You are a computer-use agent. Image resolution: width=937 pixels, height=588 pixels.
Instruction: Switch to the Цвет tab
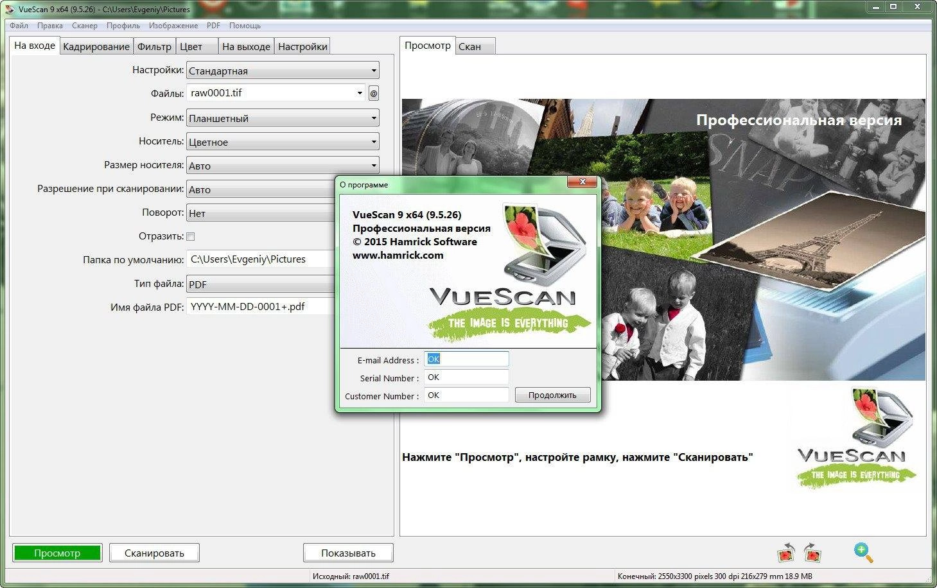pyautogui.click(x=197, y=46)
